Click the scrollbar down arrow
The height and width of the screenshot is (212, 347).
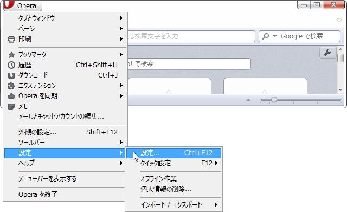pyautogui.click(x=341, y=90)
